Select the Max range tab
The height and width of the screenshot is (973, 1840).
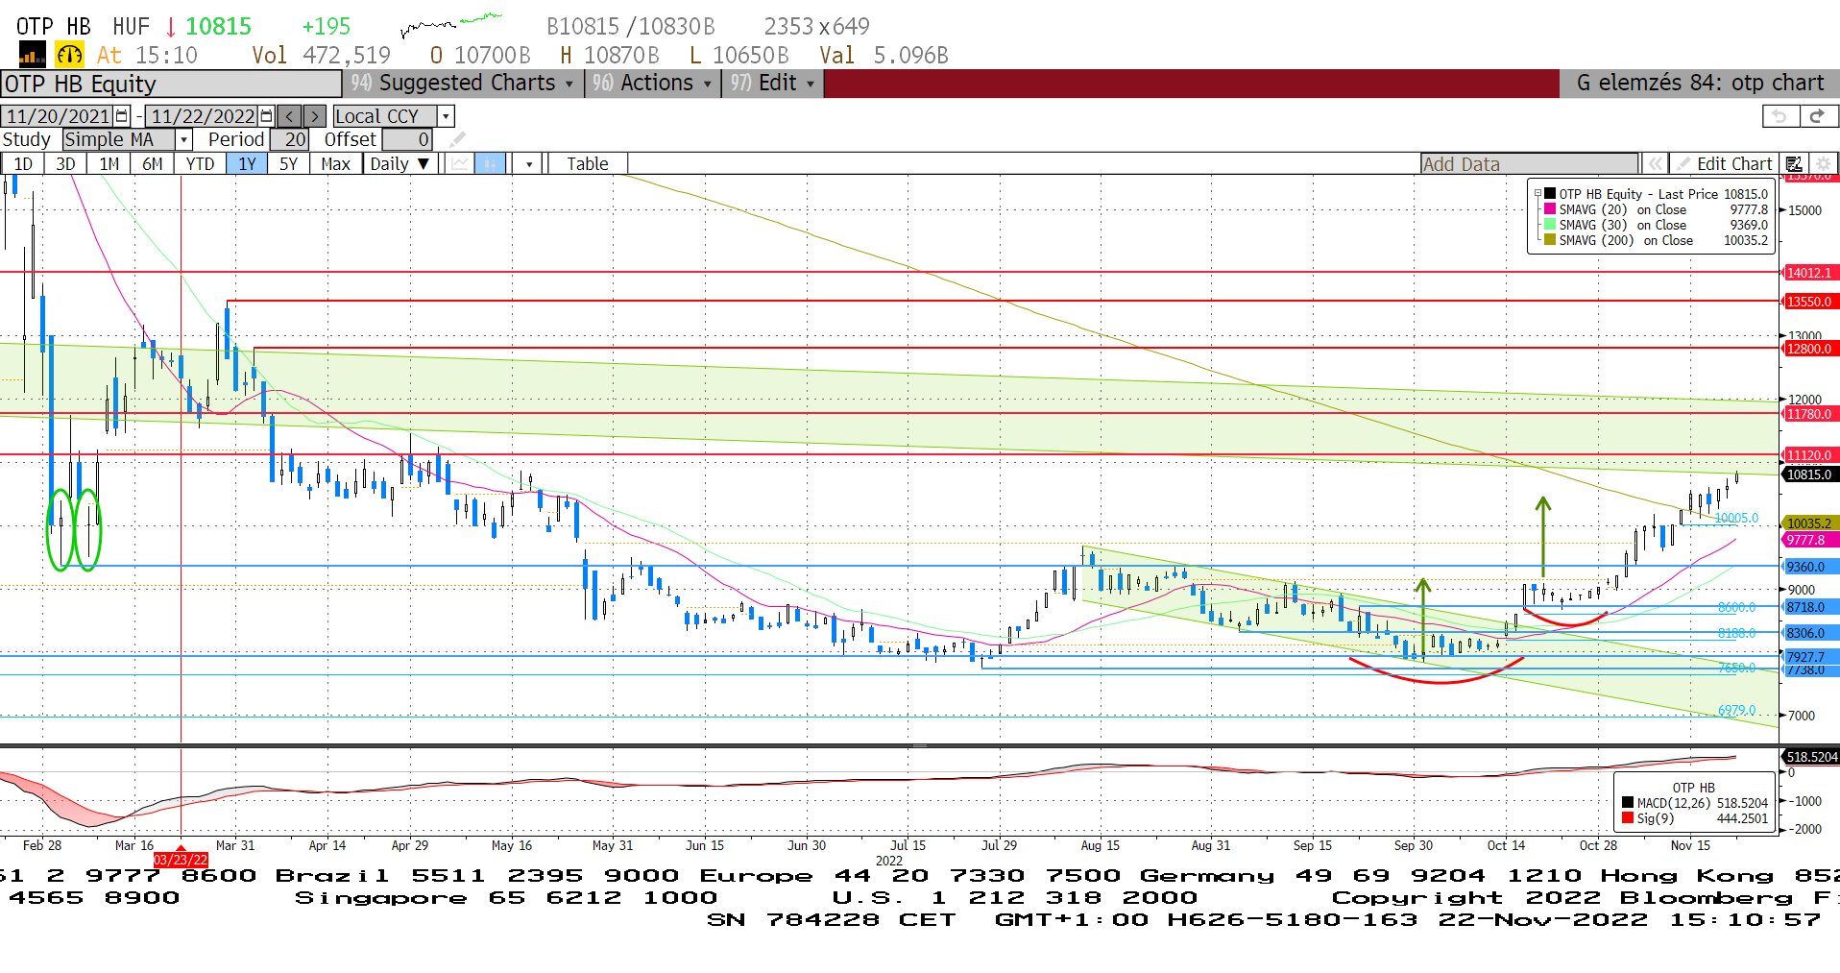point(335,163)
